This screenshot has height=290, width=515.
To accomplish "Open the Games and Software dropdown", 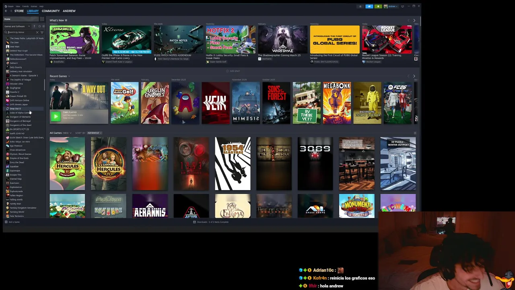I will point(17,26).
